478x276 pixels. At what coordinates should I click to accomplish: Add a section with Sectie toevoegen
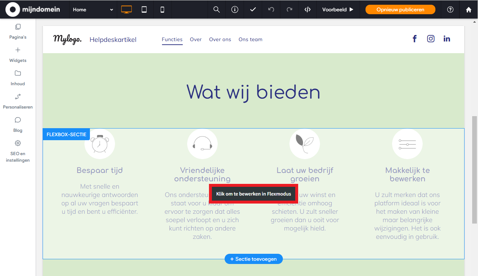tap(253, 259)
